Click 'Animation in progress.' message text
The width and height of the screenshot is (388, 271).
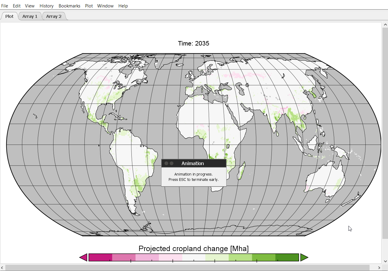pos(194,174)
